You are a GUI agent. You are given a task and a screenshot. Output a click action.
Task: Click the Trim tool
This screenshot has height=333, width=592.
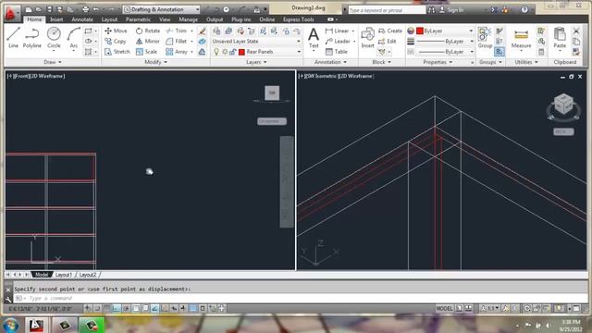click(177, 31)
